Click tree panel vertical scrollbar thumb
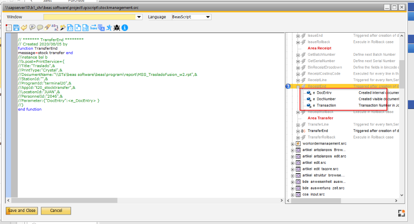The width and height of the screenshot is (414, 224). 401,74
